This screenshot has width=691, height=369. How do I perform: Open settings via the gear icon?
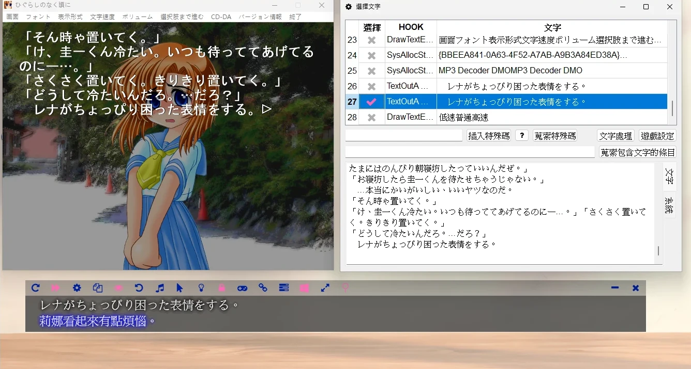(77, 288)
